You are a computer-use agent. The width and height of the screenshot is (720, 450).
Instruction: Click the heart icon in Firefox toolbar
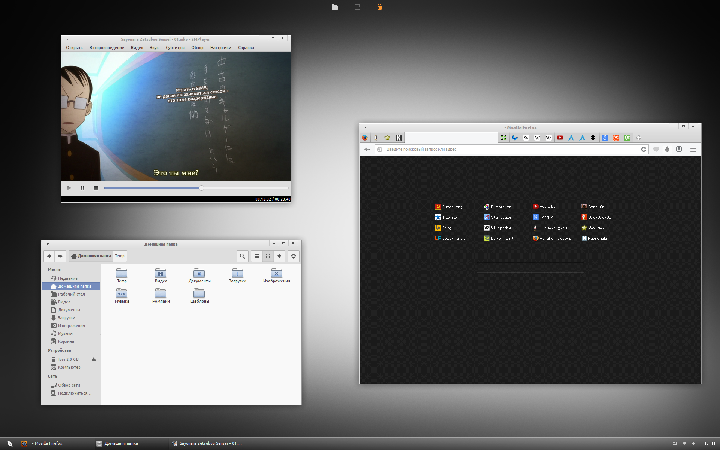656,149
